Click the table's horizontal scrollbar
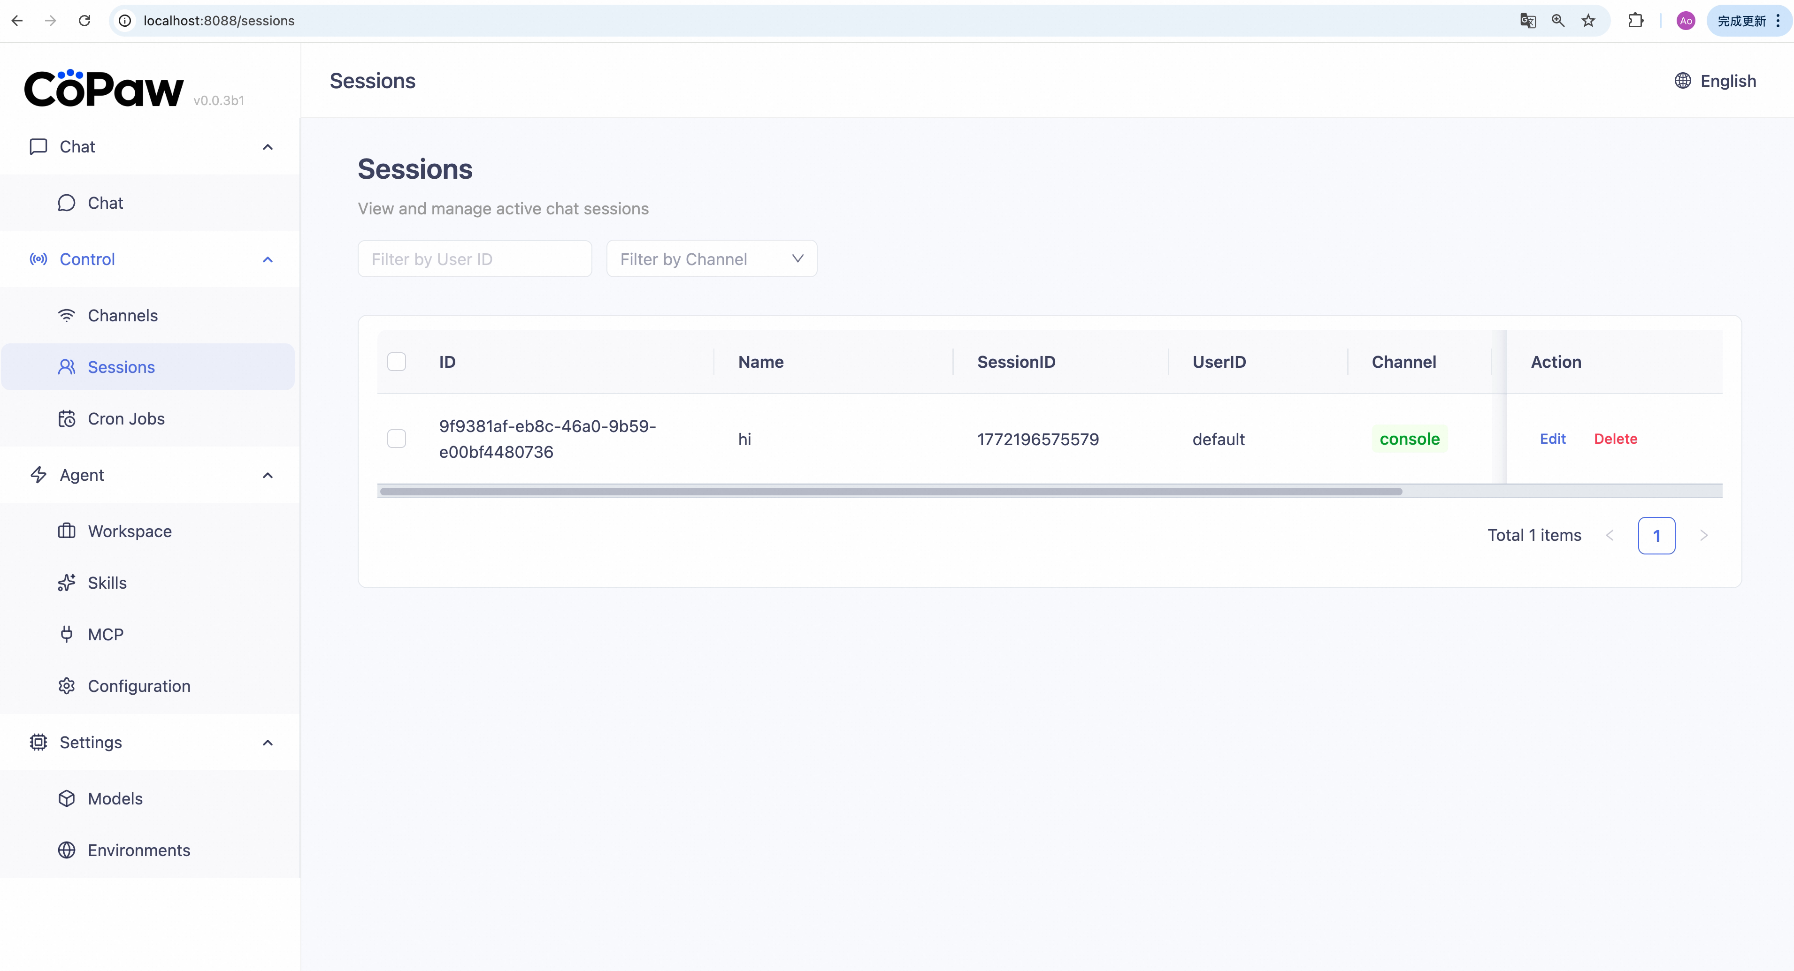 (891, 492)
